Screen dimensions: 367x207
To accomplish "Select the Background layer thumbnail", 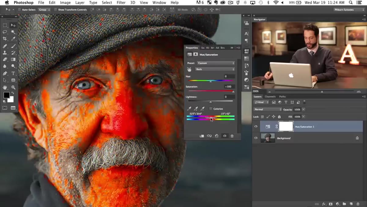I will tap(268, 138).
